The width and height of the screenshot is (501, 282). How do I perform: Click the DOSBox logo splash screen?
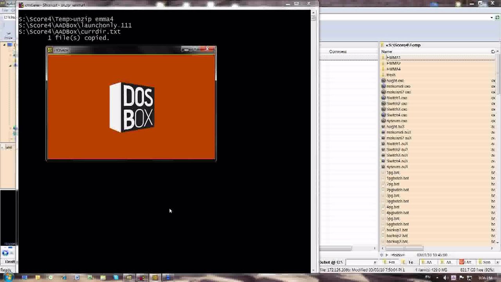[x=131, y=107]
